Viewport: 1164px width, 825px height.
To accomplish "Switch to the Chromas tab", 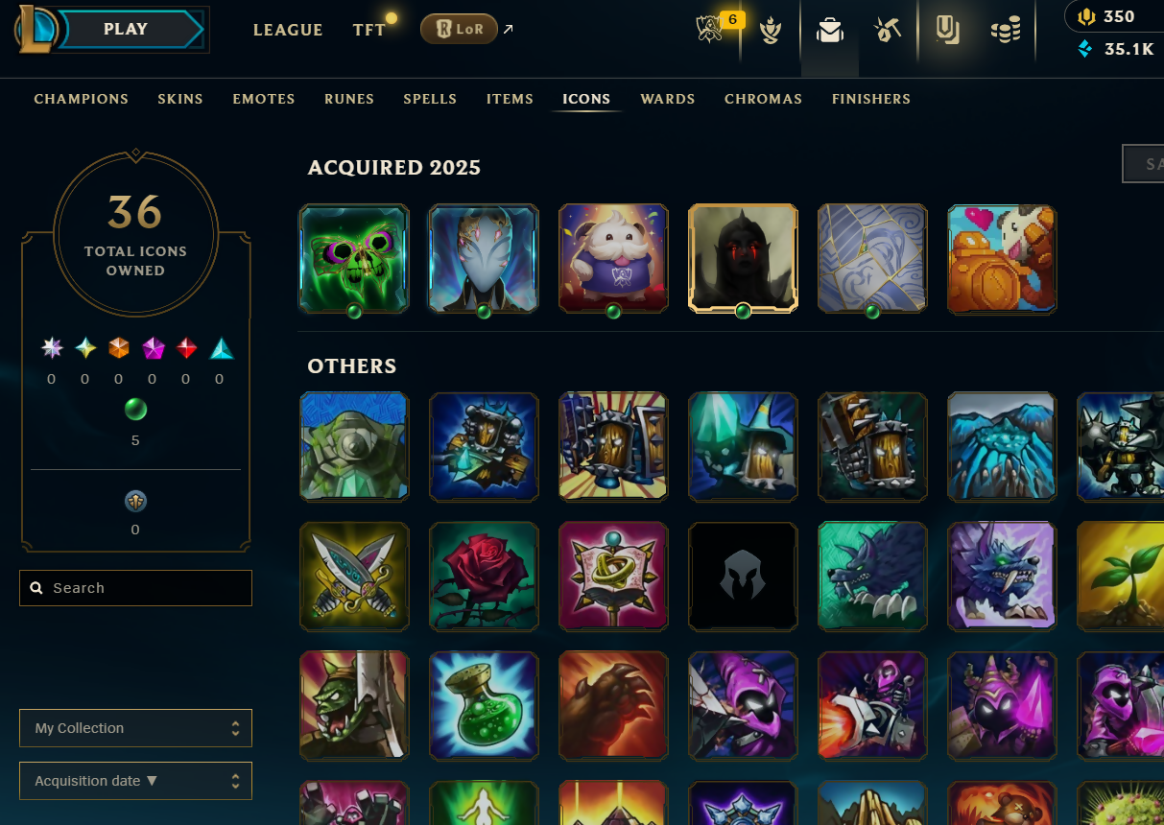I will pyautogui.click(x=763, y=99).
